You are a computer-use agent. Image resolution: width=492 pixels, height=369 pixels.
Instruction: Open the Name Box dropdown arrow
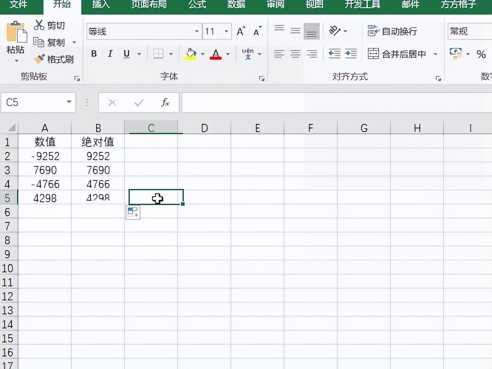coord(69,102)
